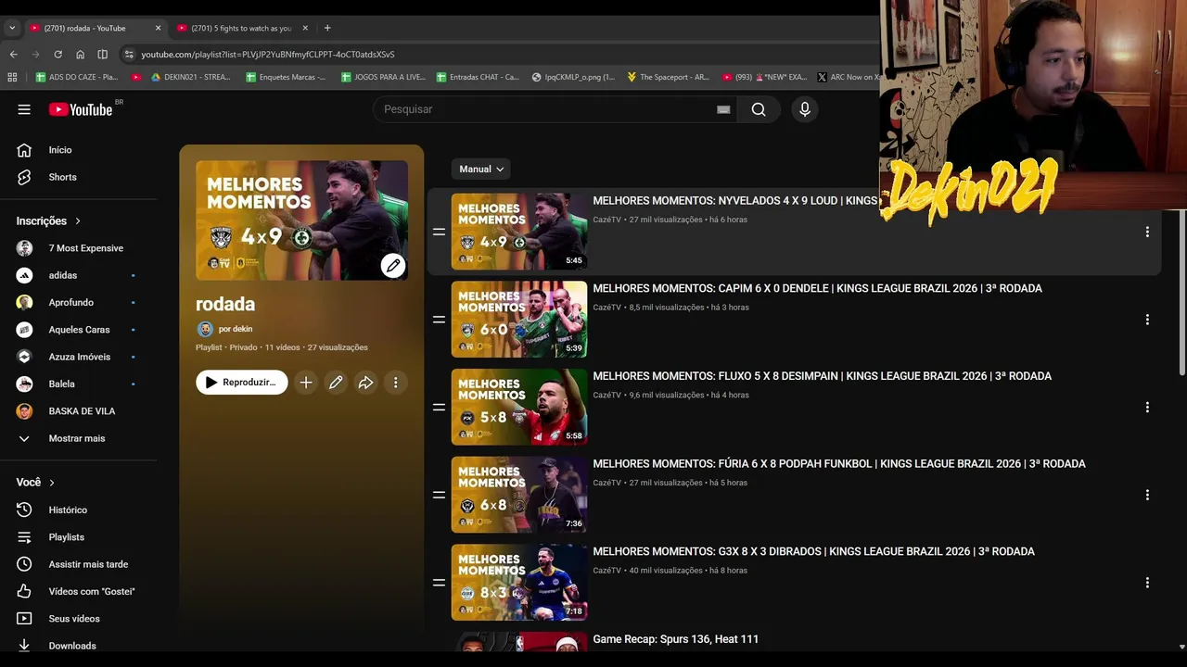
Task: Click the plus add videos icon
Action: 306,383
